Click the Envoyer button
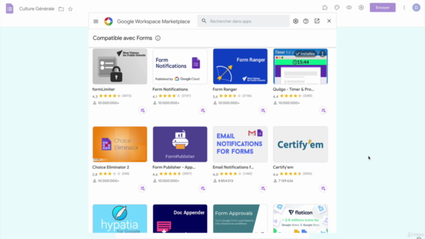Image resolution: width=425 pixels, height=239 pixels. point(382,7)
